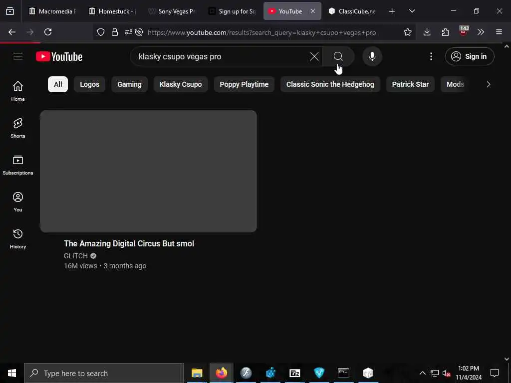Select the Patrick Star filter chip
511x383 pixels.
(410, 84)
